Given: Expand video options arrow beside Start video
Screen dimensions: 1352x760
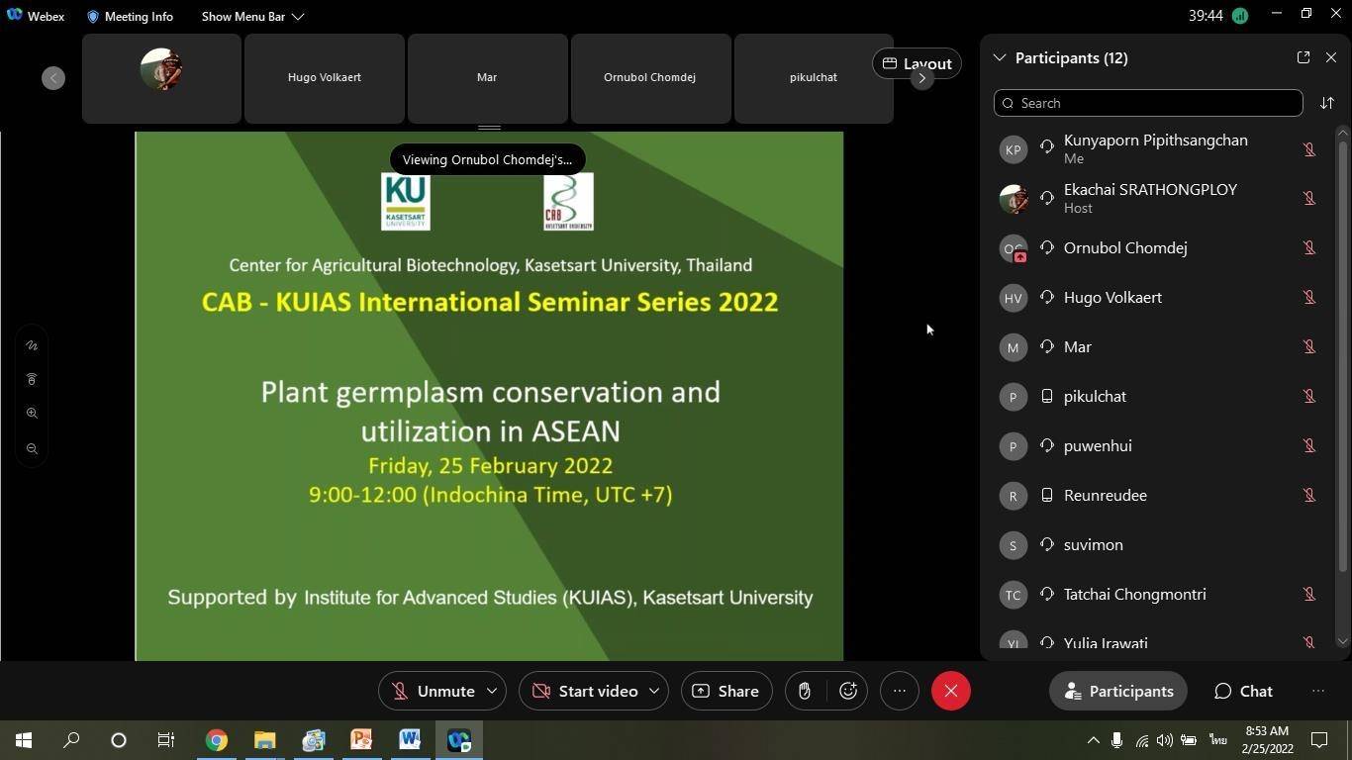Looking at the screenshot, I should [x=654, y=691].
